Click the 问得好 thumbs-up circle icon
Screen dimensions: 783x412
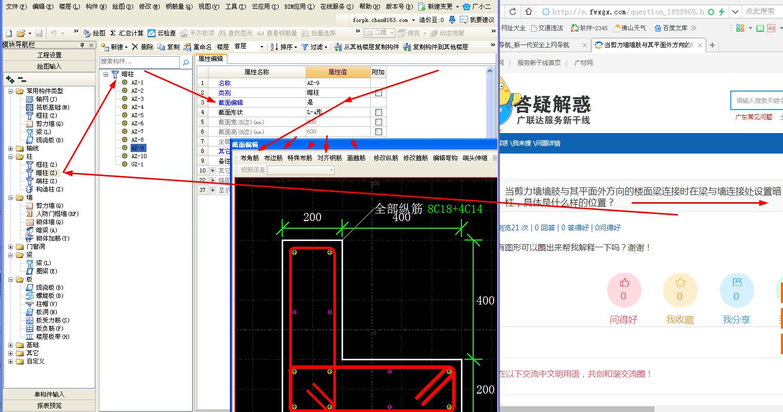tap(624, 290)
